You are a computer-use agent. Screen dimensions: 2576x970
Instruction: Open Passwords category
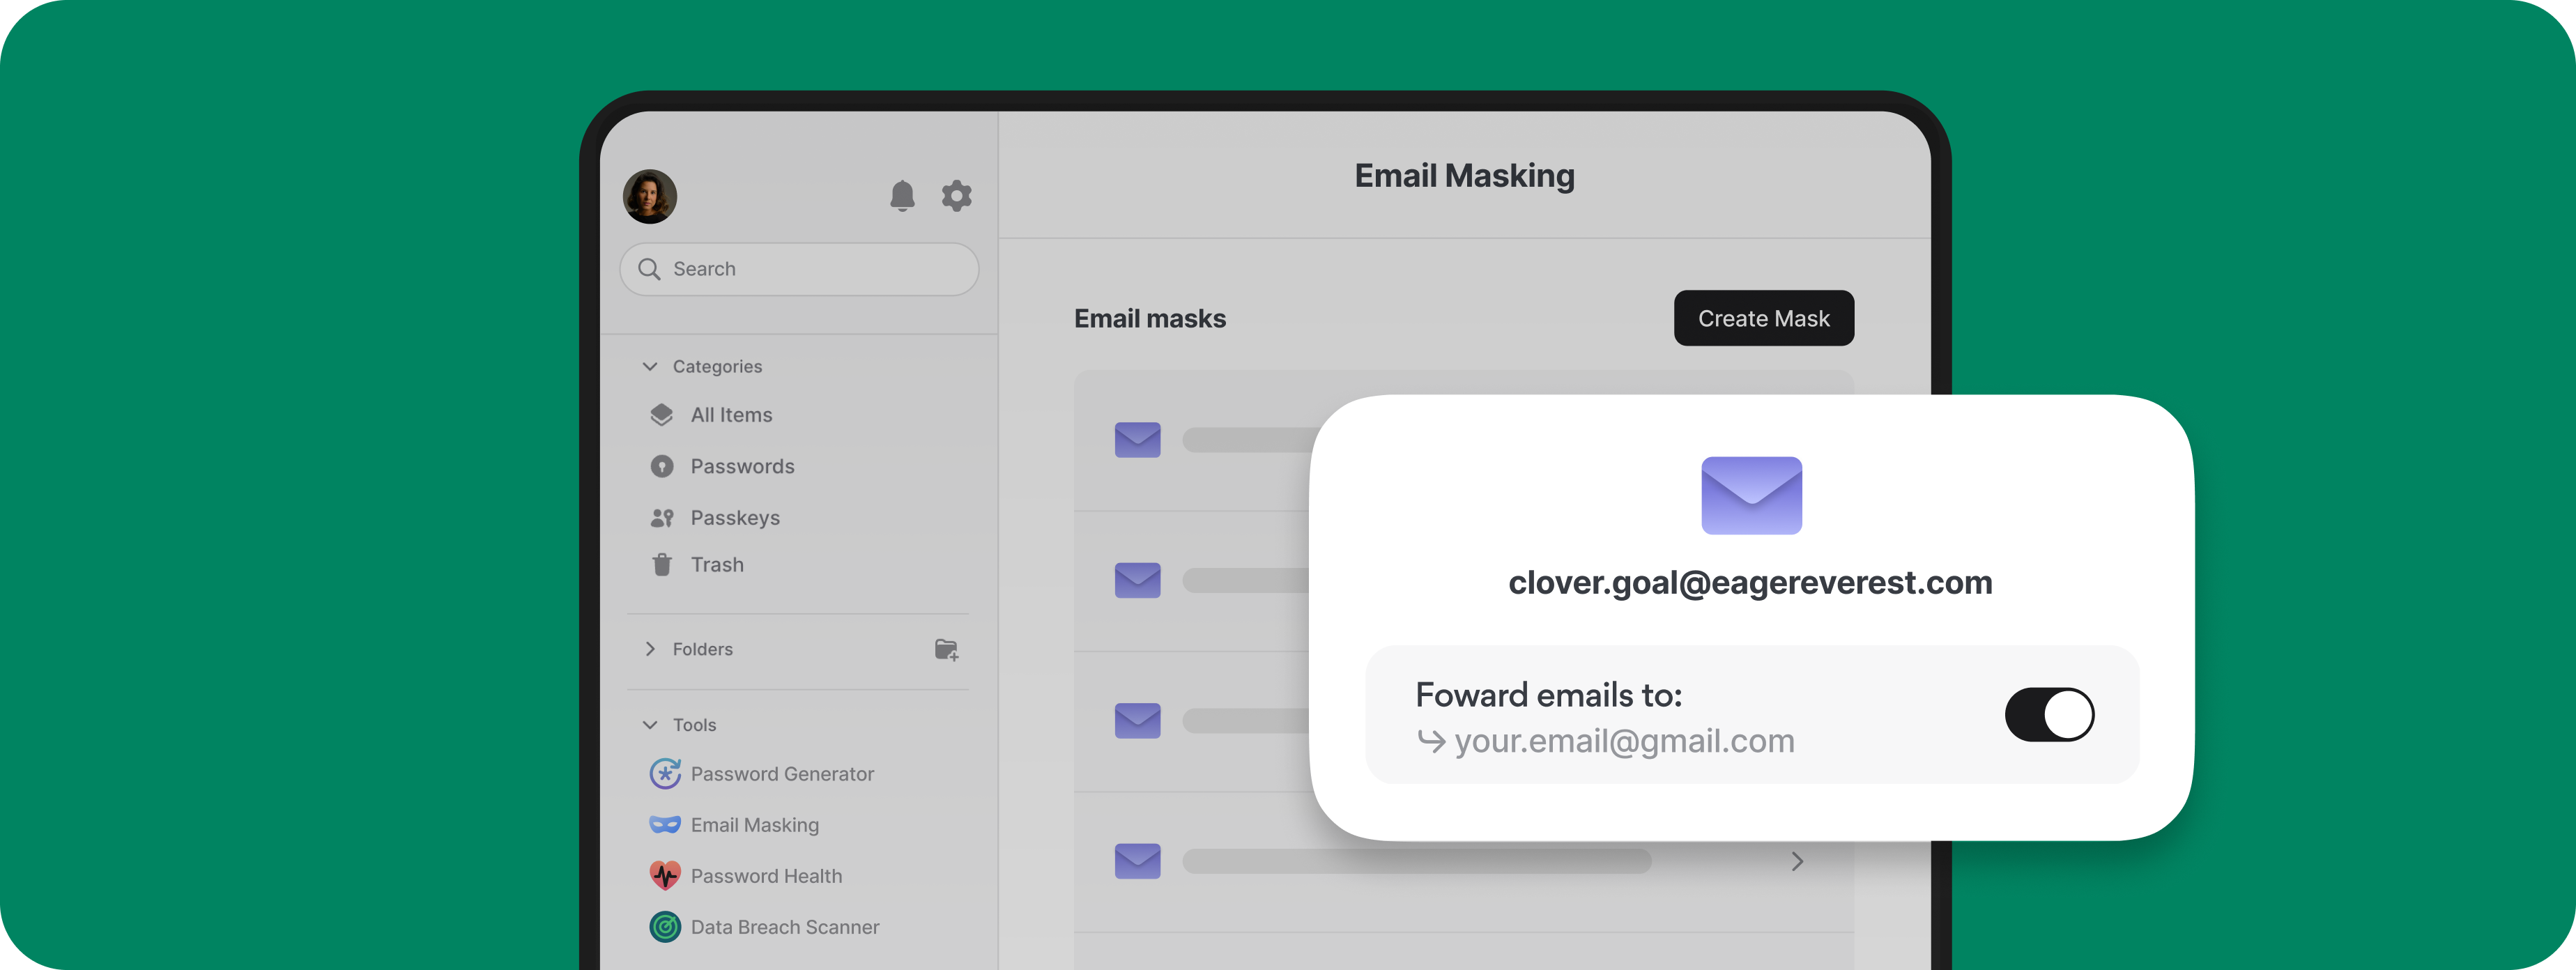pos(742,466)
